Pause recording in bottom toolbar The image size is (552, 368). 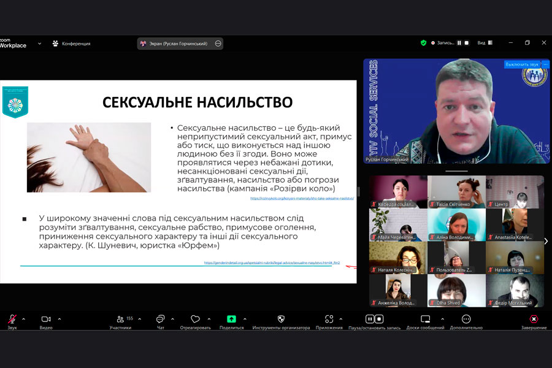point(370,319)
